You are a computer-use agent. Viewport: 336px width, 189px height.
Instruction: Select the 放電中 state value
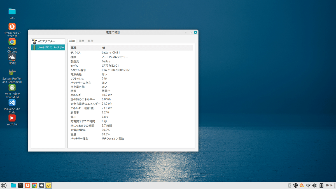(x=106, y=91)
